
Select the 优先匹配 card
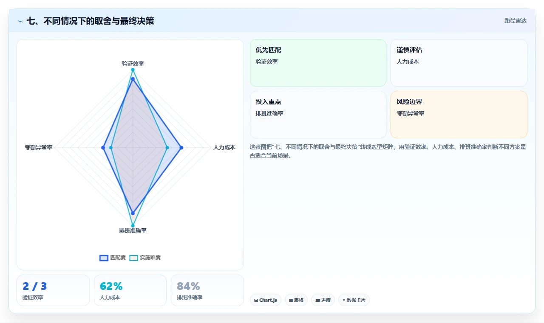pos(318,63)
